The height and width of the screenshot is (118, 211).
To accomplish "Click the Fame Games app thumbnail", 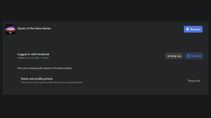I will pyautogui.click(x=10, y=29).
